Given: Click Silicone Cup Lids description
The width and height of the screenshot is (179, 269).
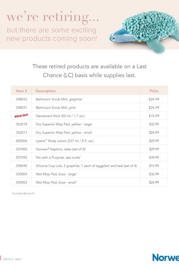Looking at the screenshot, I should (86, 166).
